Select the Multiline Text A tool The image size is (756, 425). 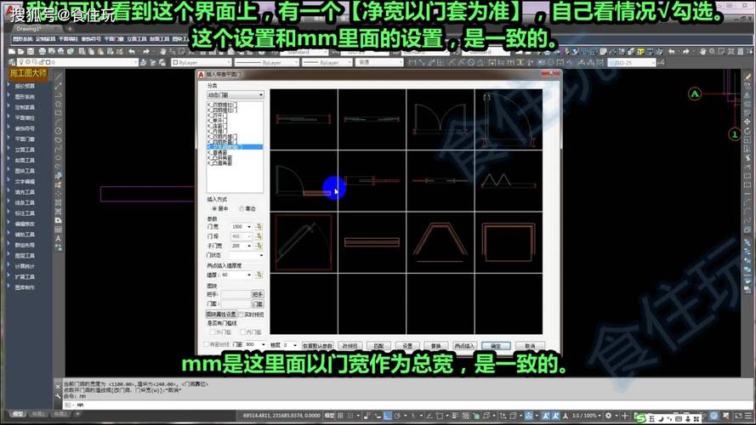tap(59, 239)
